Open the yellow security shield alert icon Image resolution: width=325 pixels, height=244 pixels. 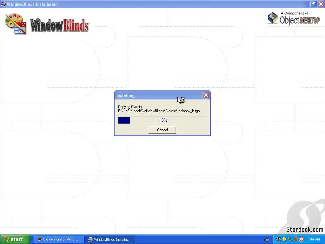(284, 240)
